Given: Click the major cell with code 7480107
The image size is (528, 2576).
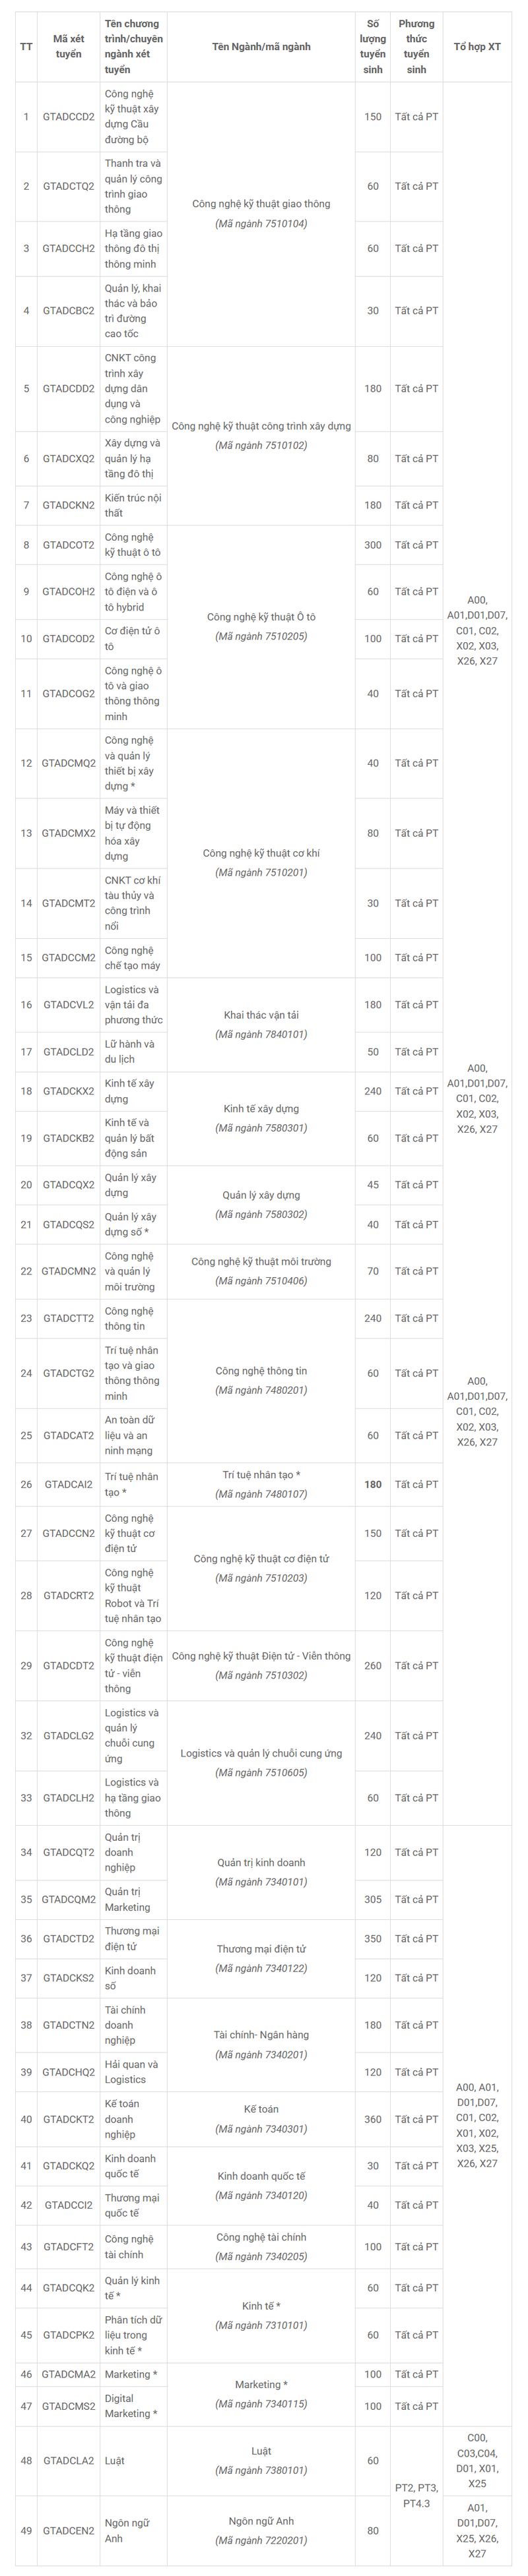Looking at the screenshot, I should pyautogui.click(x=261, y=1484).
